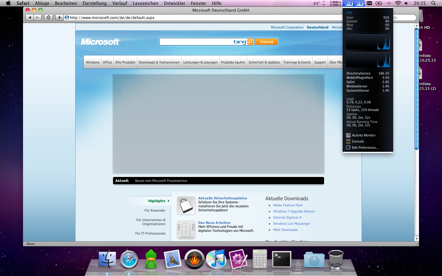The image size is (442, 276).
Task: Open Finder from the Dock
Action: (107, 259)
